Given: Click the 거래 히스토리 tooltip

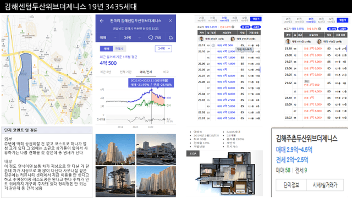Looking at the screenshot, I should point(244,50).
